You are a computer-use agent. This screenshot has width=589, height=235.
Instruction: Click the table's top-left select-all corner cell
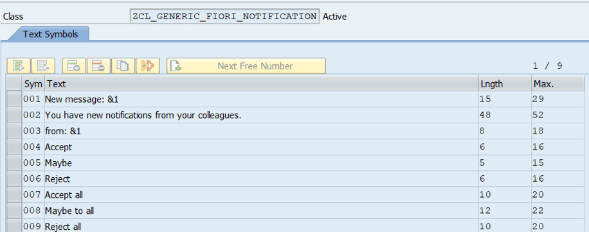point(14,84)
